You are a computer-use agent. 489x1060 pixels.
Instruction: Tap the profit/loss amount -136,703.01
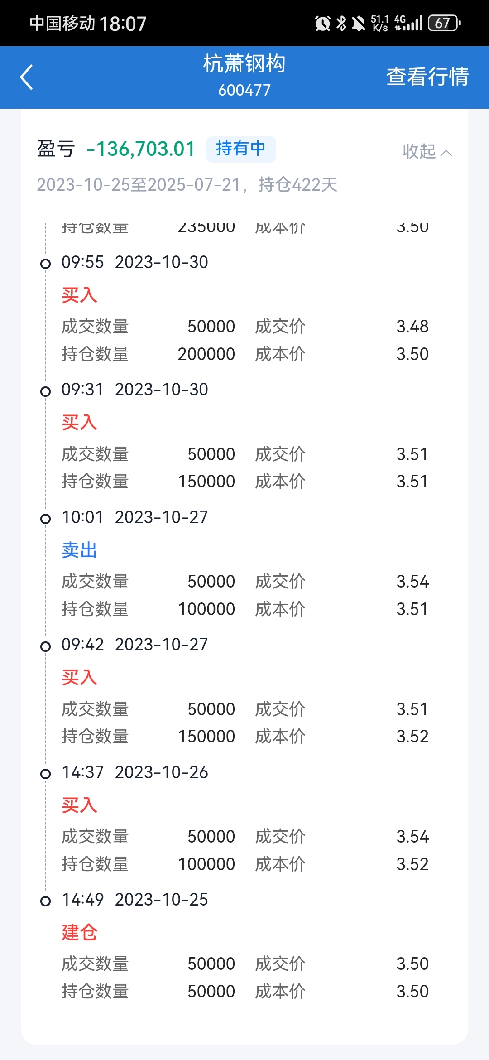click(x=141, y=149)
